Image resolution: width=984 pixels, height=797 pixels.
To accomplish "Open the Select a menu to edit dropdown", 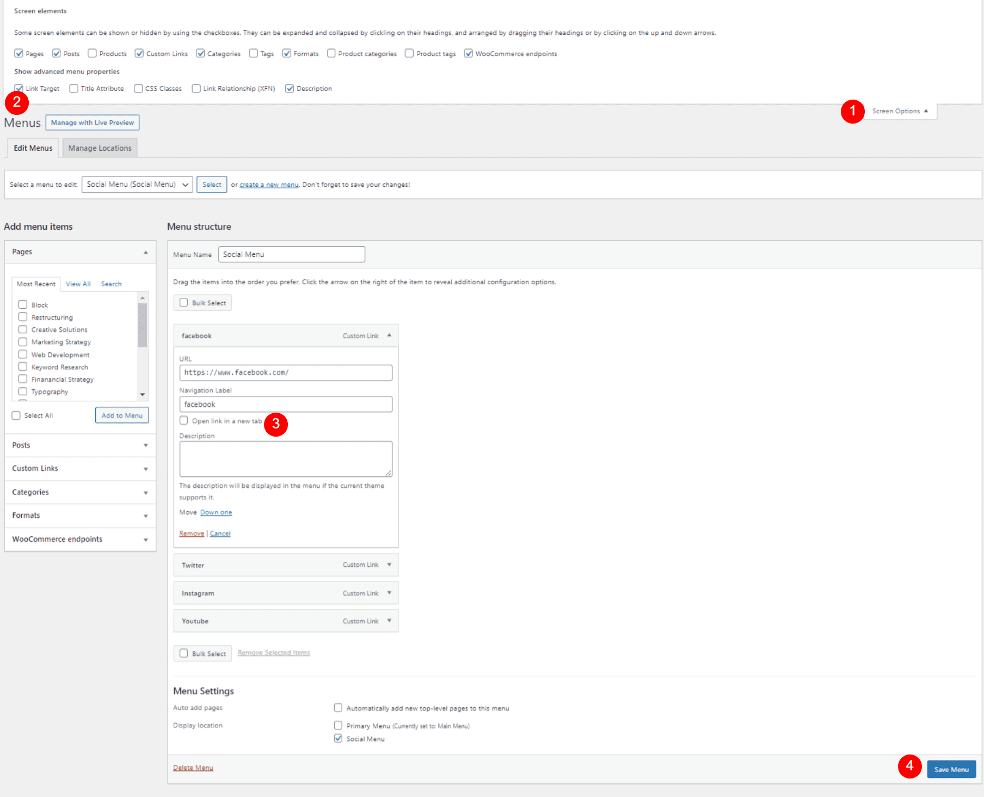I will point(137,185).
